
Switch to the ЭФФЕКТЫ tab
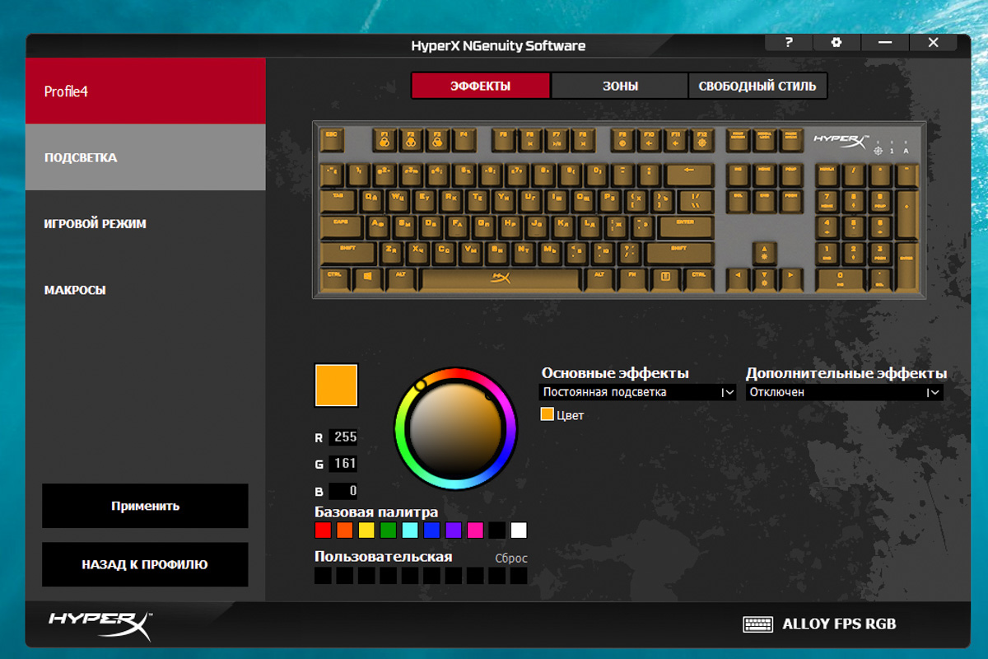pos(480,86)
